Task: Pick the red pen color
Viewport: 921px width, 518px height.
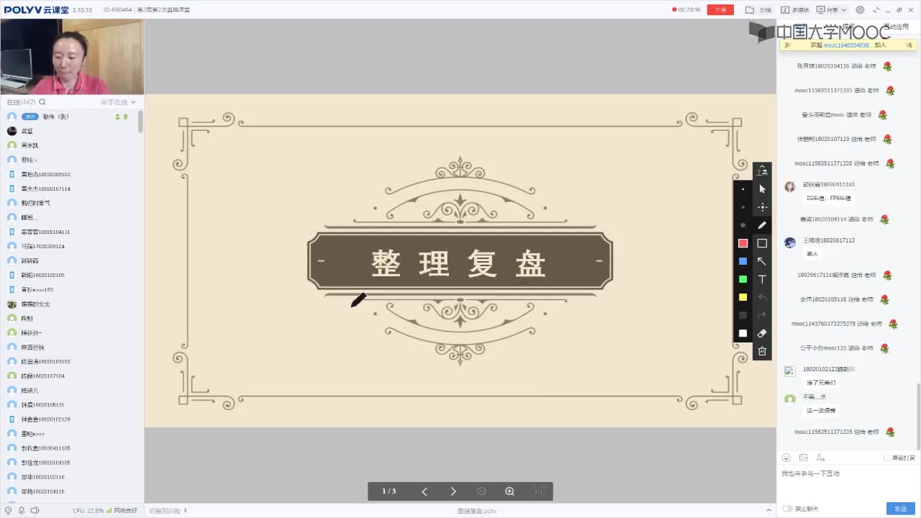Action: (x=743, y=243)
